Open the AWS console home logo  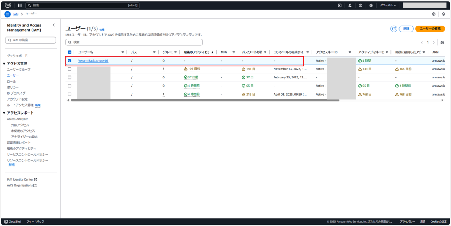click(x=8, y=5)
